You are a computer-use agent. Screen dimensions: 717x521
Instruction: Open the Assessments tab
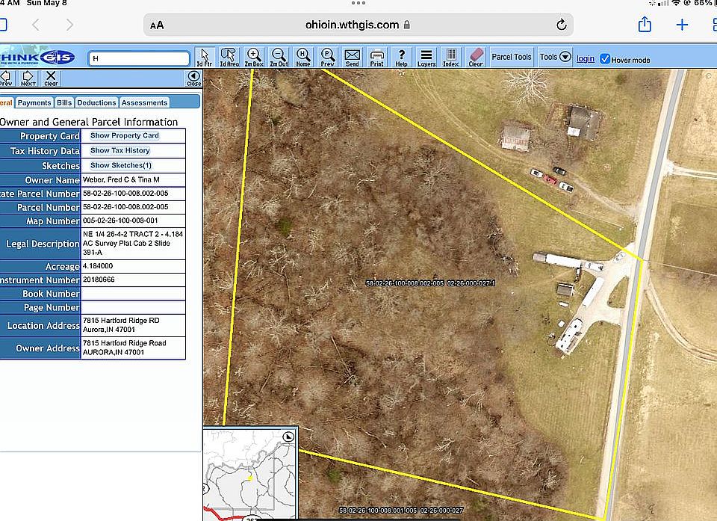coord(144,102)
